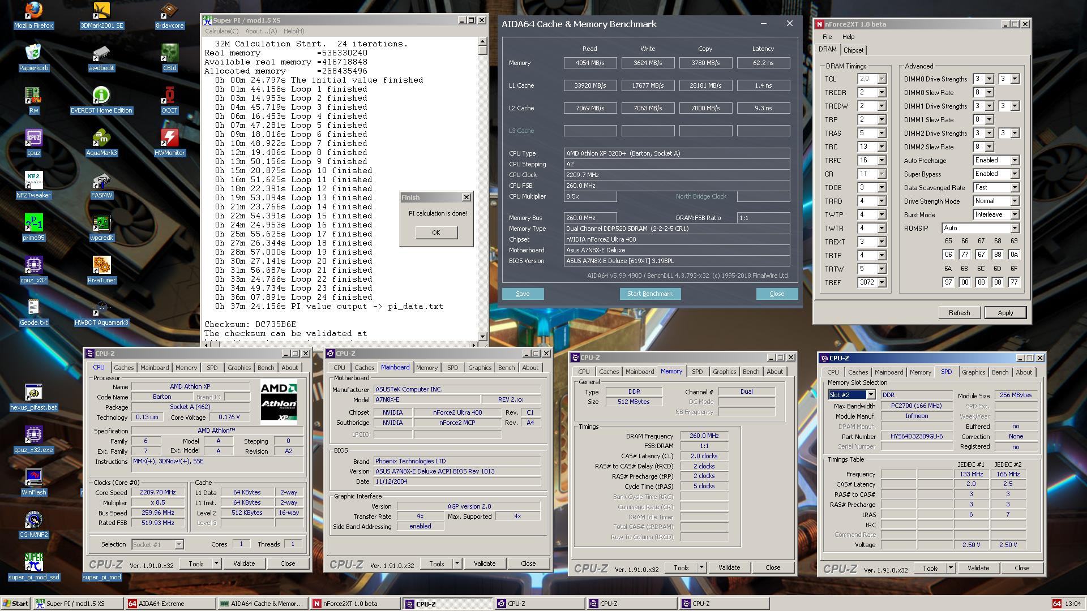Open Calculate(C) menu in Super PI

(x=221, y=31)
